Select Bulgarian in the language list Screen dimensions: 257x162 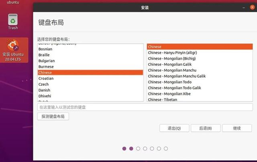[x=90, y=61]
